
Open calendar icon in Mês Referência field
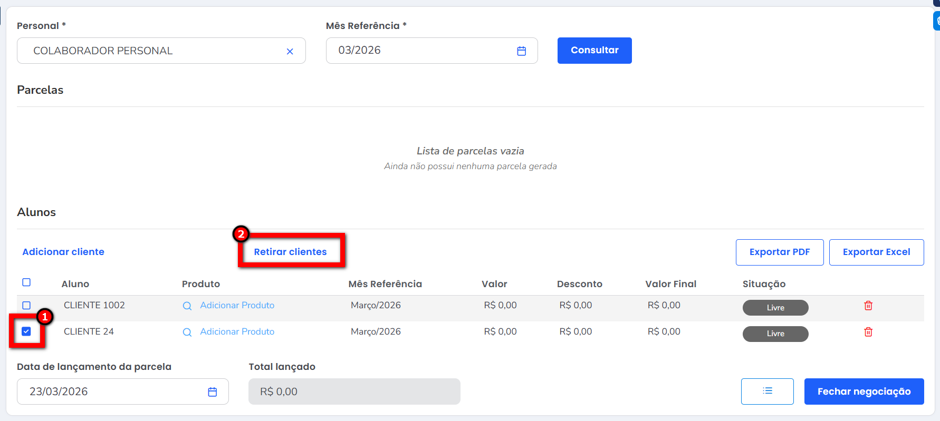[521, 51]
